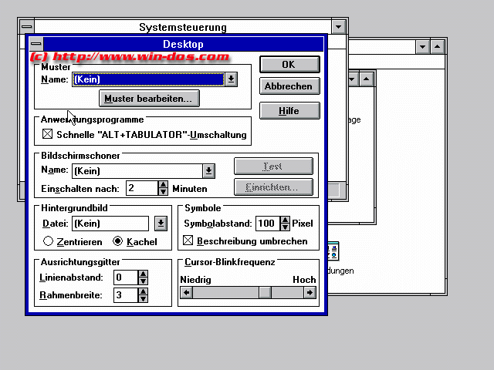Select the Kachel radio button
This screenshot has height=370, width=494.
click(118, 241)
